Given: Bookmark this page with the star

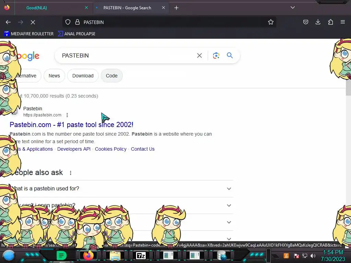Looking at the screenshot, I should (x=271, y=22).
